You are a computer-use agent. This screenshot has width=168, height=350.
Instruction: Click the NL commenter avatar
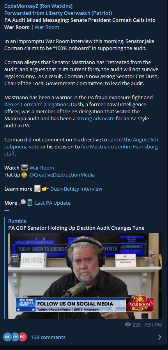coord(7,337)
